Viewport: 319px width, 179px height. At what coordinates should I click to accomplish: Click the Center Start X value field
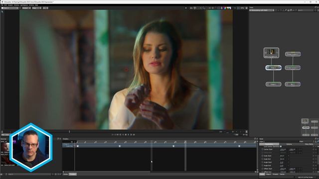(283, 149)
